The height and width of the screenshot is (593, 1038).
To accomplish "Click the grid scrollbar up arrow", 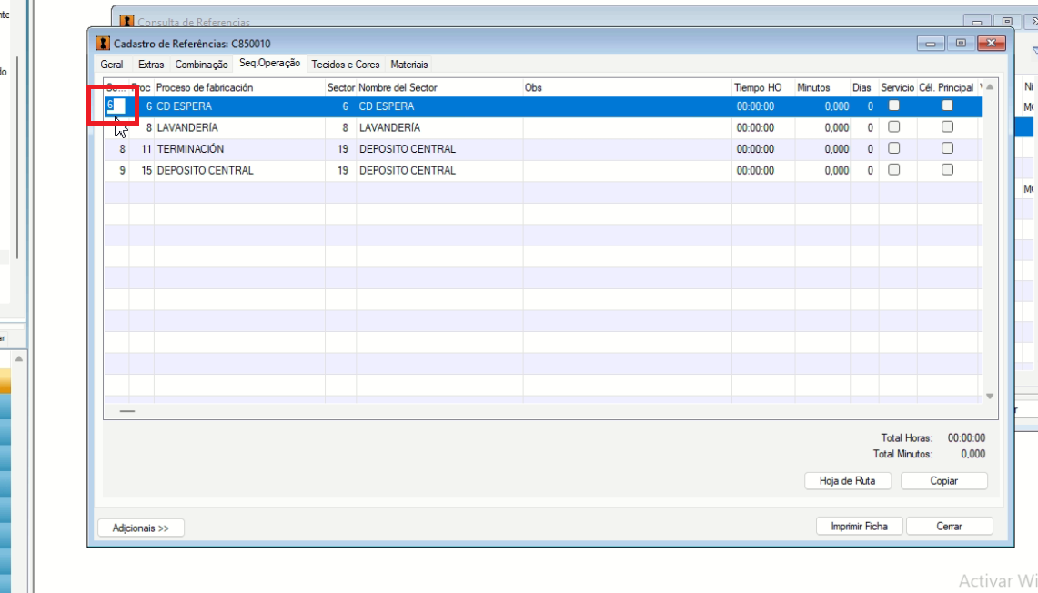I will point(990,87).
